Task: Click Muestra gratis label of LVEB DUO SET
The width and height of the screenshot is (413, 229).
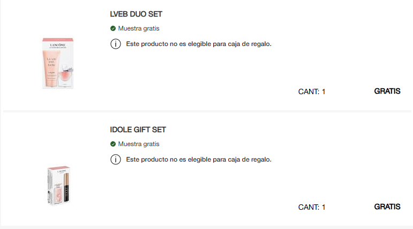Action: [x=138, y=28]
